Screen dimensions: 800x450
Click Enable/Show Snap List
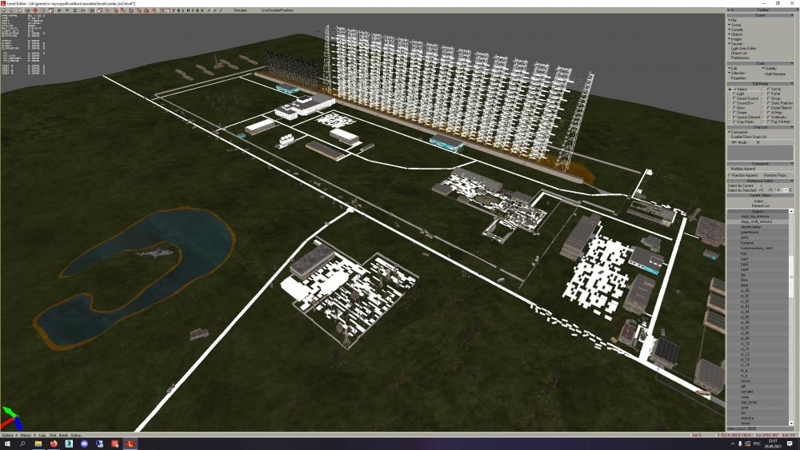pos(749,137)
